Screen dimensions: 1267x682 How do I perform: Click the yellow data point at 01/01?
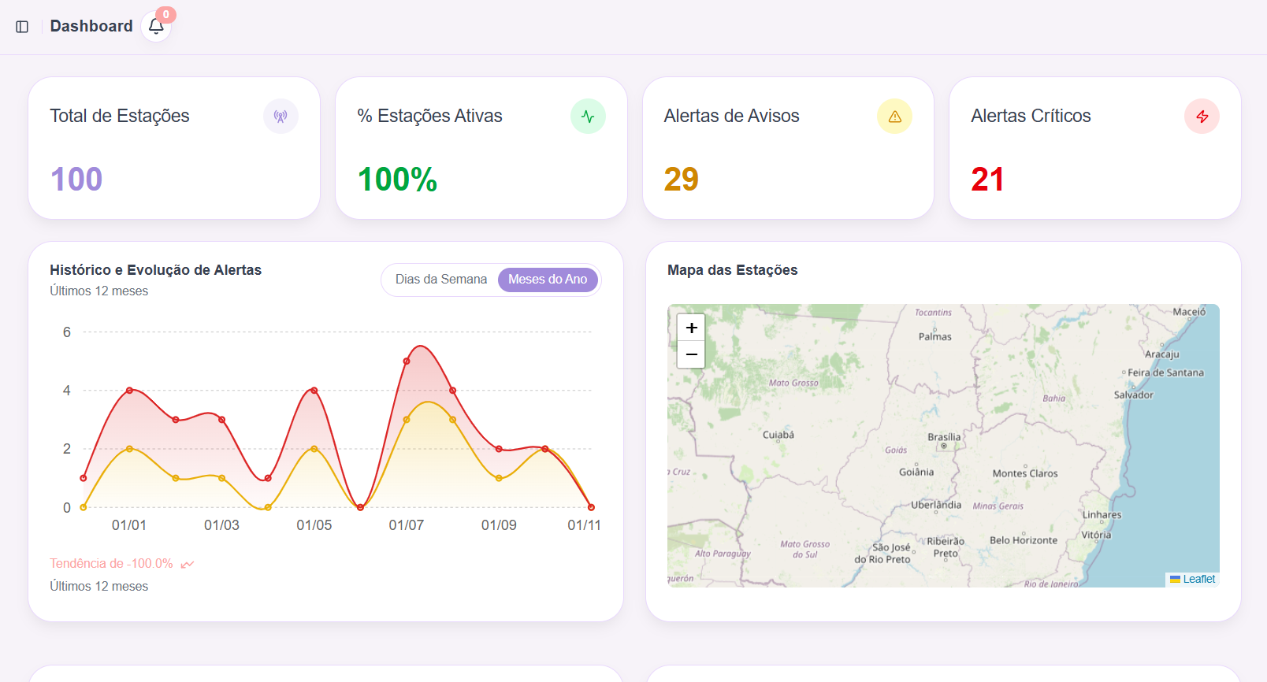pos(130,449)
